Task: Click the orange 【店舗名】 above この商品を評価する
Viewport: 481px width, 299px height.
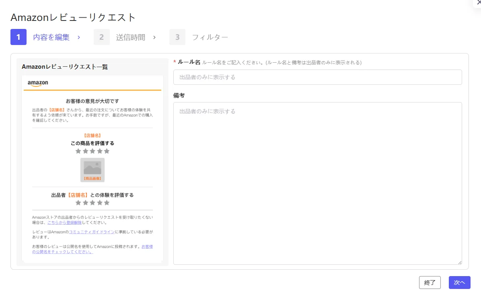Action: (92, 135)
